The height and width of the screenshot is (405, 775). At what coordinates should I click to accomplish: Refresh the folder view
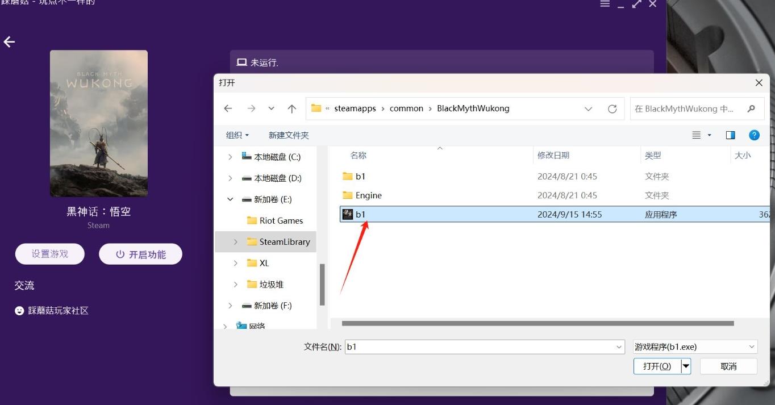[x=612, y=108]
